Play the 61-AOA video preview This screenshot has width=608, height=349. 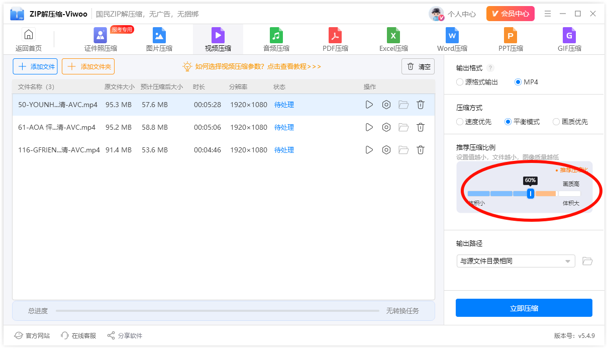(x=369, y=127)
